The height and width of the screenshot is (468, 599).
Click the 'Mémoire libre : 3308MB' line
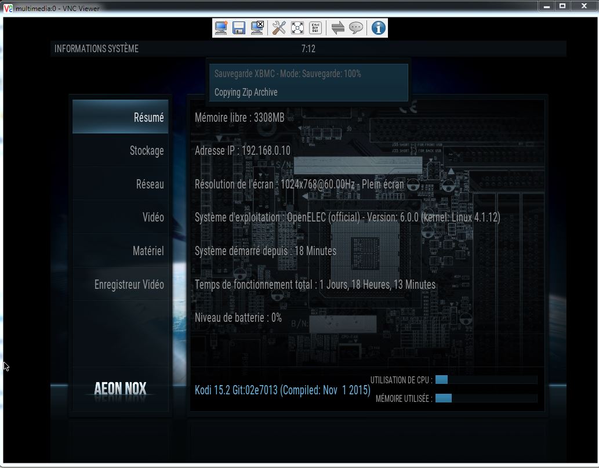click(x=239, y=118)
